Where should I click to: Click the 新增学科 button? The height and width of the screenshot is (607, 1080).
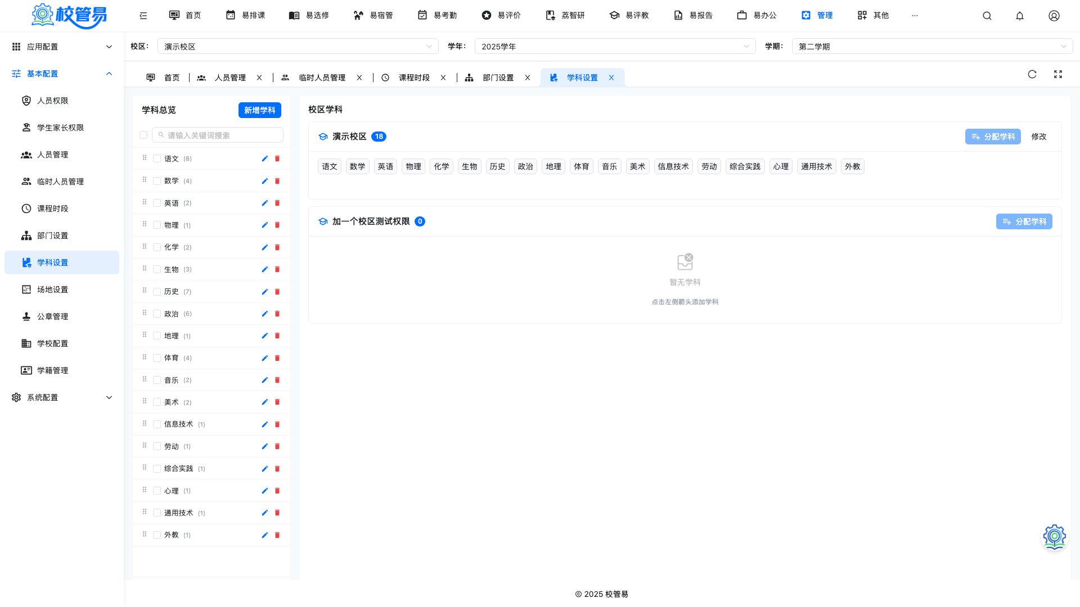pyautogui.click(x=260, y=110)
